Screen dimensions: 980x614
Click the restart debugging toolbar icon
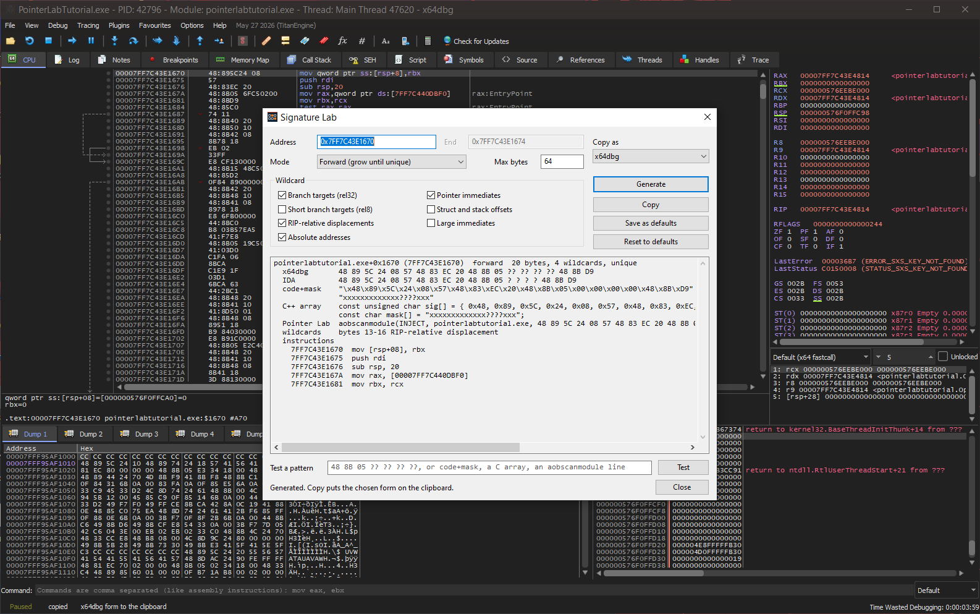point(30,41)
